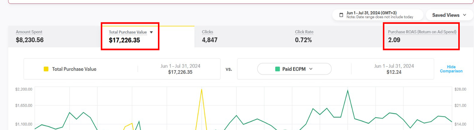This screenshot has height=130, width=474.
Task: Open the Paid ECPM comparison dropdown
Action: pyautogui.click(x=294, y=69)
